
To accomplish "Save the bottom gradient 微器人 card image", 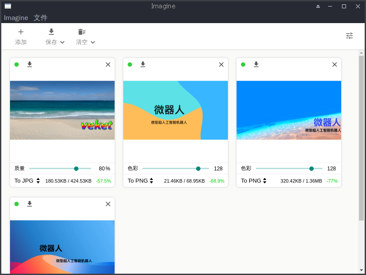I will click(x=30, y=204).
